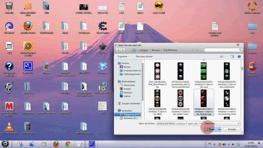Click compaq in the address path

[143, 50]
